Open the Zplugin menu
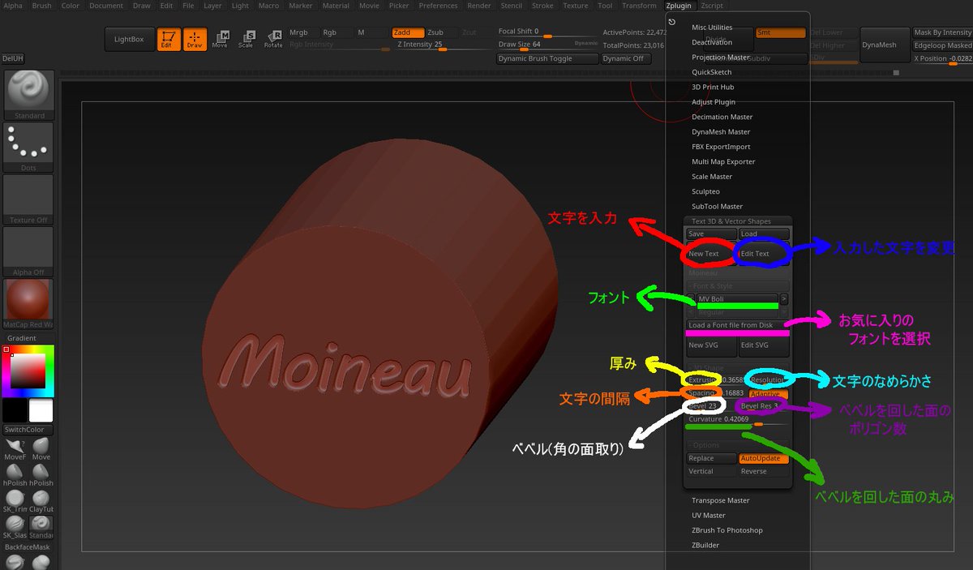The width and height of the screenshot is (973, 570). tap(679, 6)
